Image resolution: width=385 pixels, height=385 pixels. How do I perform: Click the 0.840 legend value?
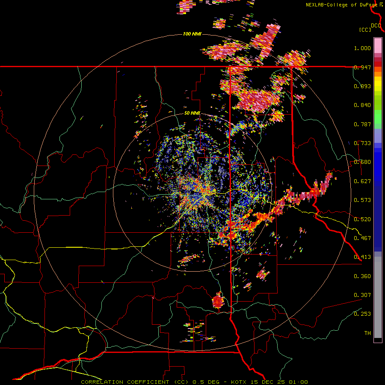click(x=362, y=105)
